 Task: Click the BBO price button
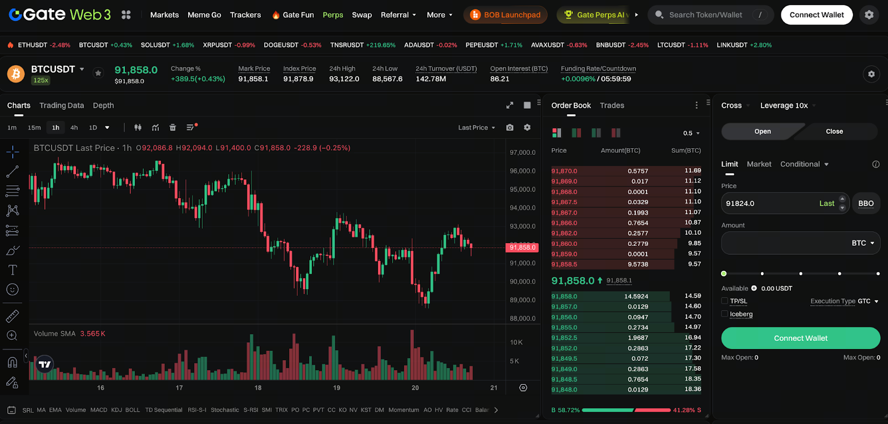(x=866, y=204)
